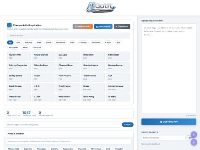This screenshot has width=200, height=150.
Task: Collapse the Mood & Emotion section header
Action: pos(69,134)
